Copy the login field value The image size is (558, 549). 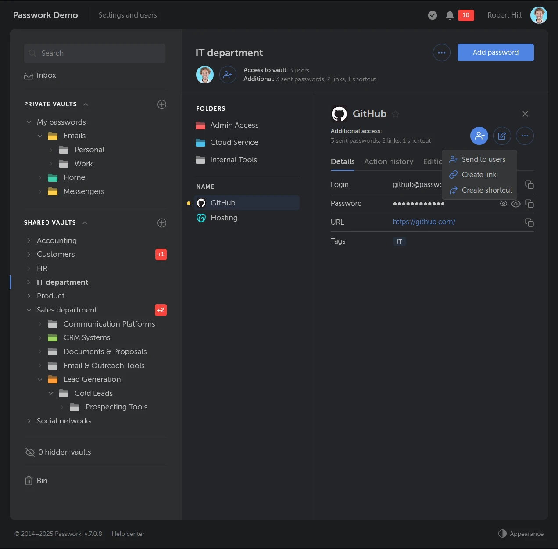pos(529,185)
